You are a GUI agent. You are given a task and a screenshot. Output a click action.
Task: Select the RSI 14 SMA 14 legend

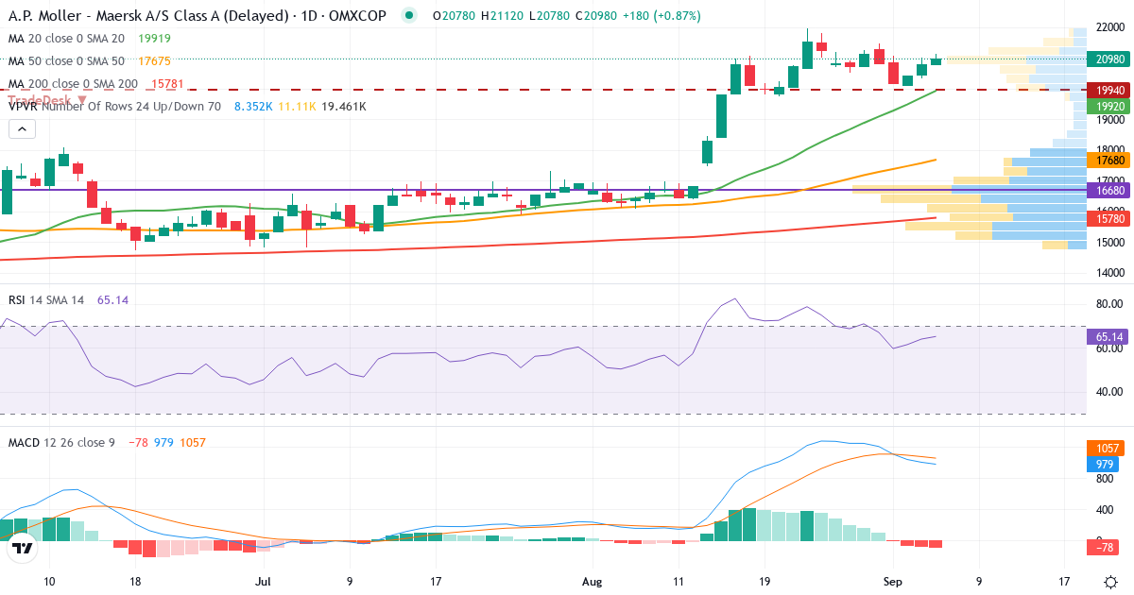[46, 299]
